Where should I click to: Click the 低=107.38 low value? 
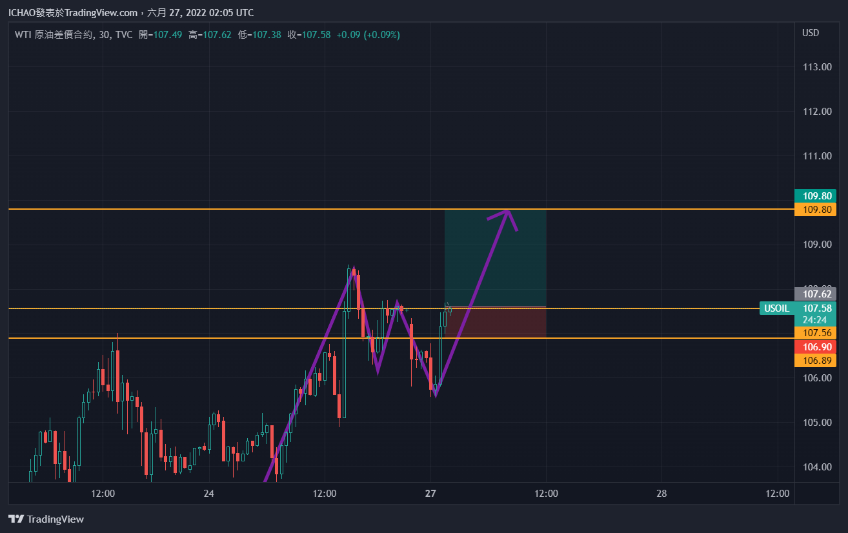click(x=259, y=35)
